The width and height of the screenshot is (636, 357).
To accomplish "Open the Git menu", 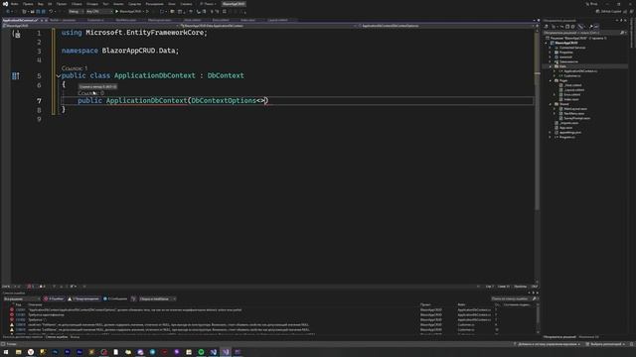I will 50,4.
